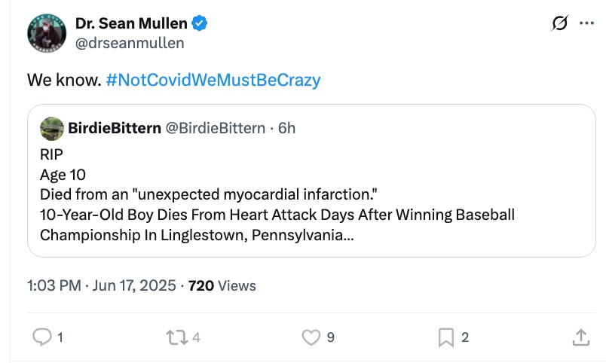Click the BirdieBittern quoted author name
The width and height of the screenshot is (606, 363).
[115, 128]
